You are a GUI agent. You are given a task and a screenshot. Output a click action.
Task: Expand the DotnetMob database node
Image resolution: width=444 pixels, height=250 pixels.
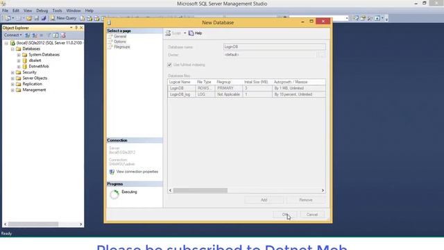click(19, 67)
